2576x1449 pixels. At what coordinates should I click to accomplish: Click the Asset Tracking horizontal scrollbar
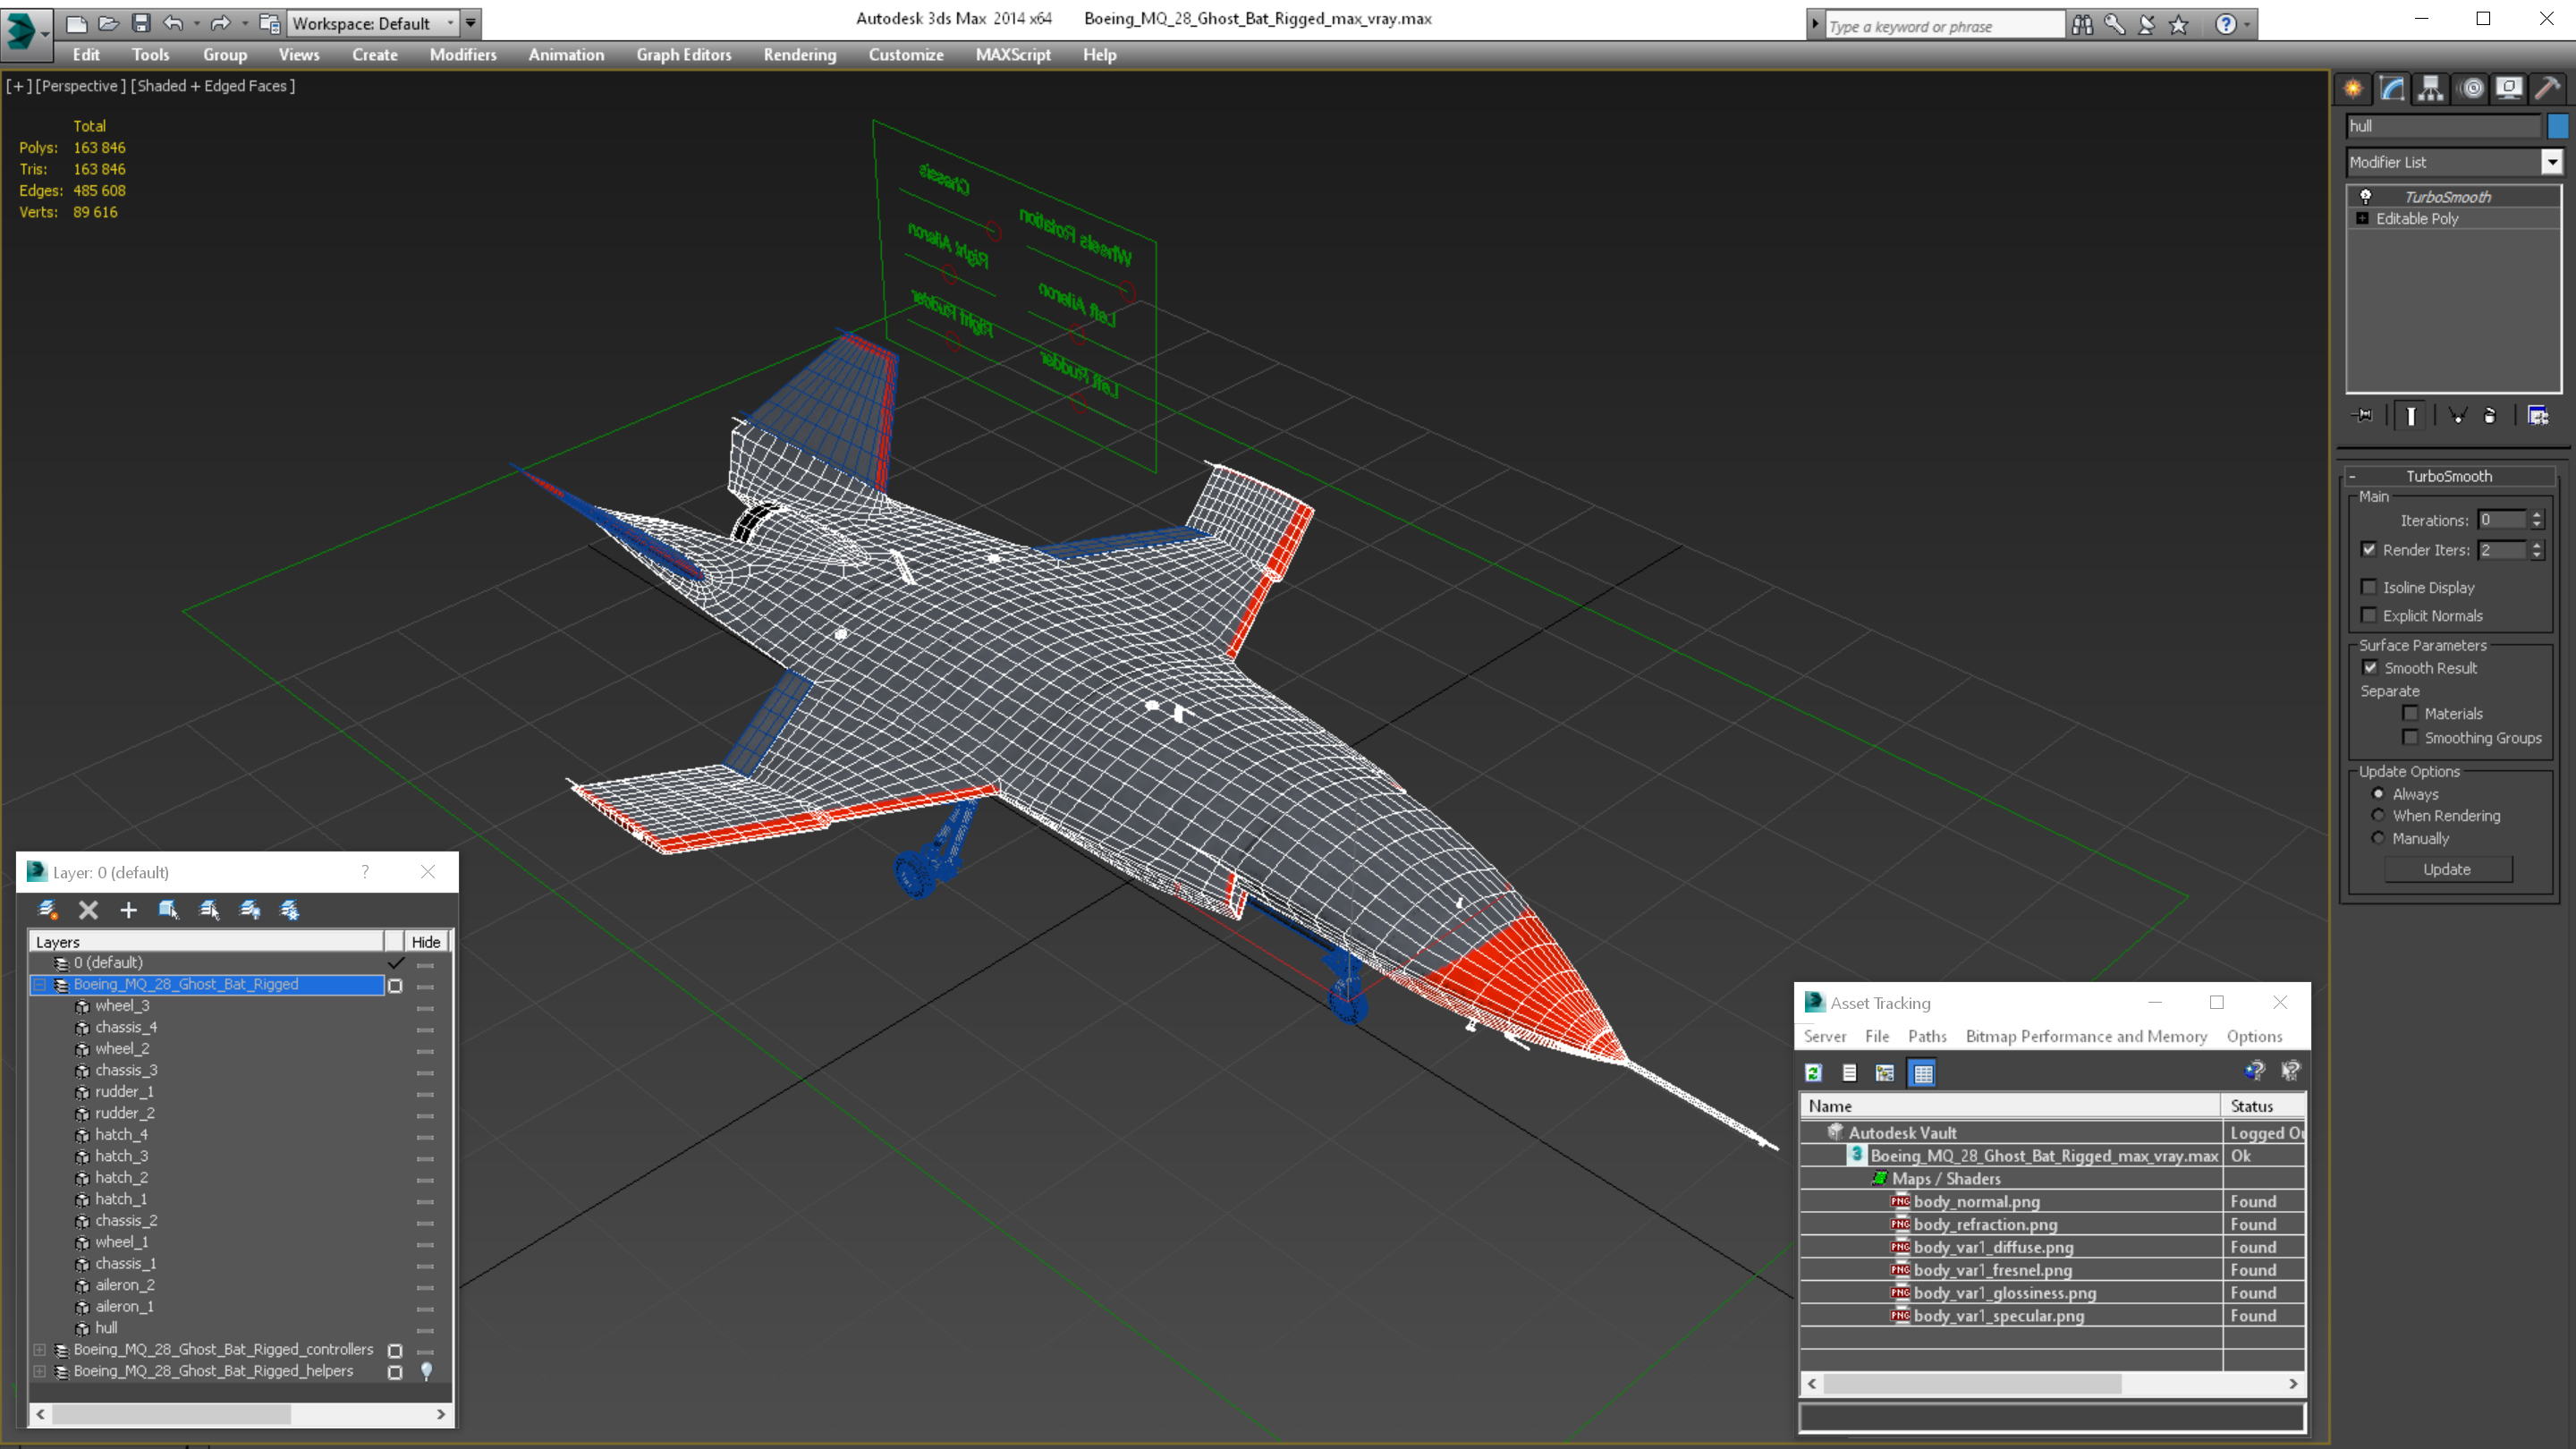[x=2052, y=1384]
